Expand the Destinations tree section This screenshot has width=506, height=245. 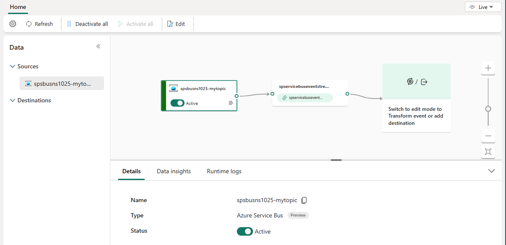12,100
